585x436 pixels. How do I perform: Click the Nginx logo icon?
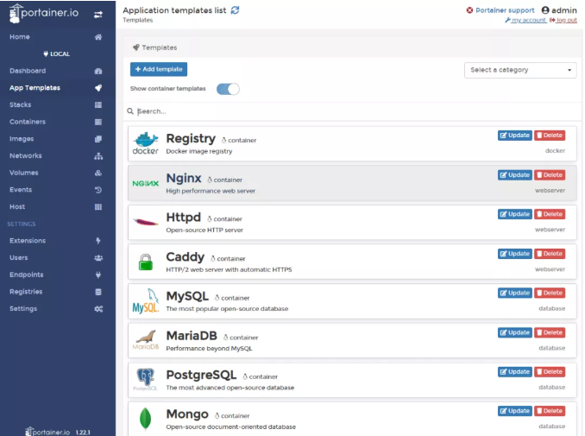click(145, 183)
